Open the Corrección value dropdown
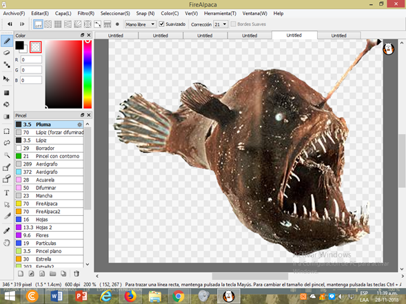406x304 pixels. pyautogui.click(x=221, y=24)
